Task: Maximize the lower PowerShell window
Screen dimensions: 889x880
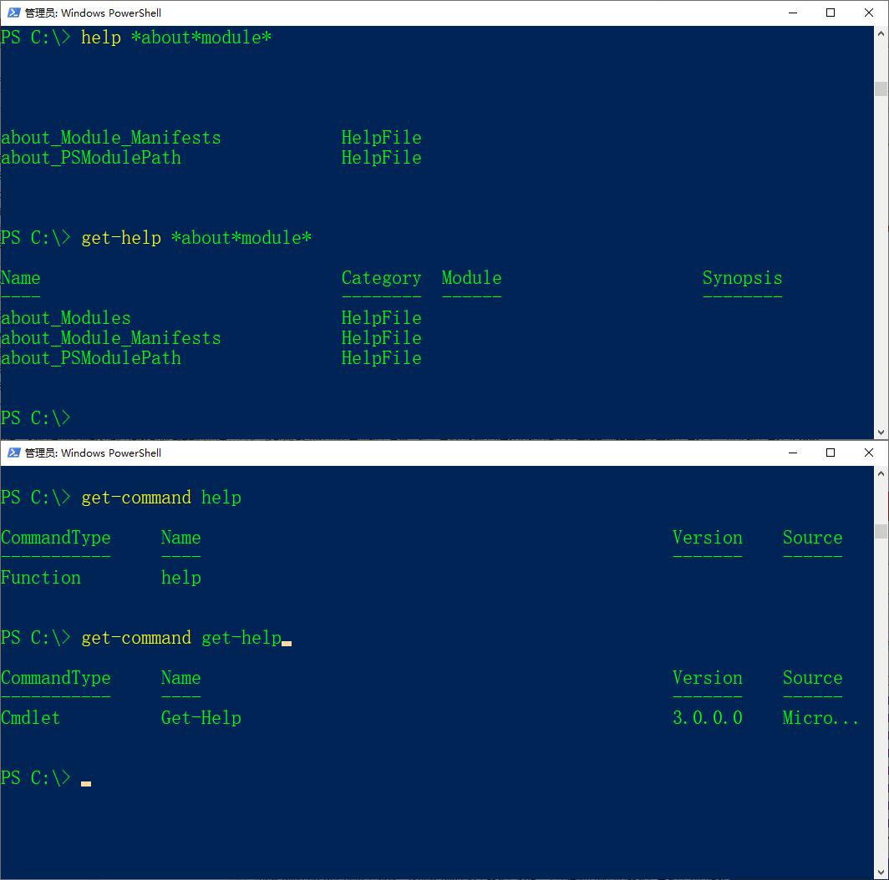Action: (x=831, y=453)
